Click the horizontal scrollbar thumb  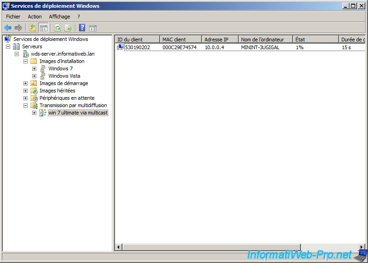(x=212, y=247)
